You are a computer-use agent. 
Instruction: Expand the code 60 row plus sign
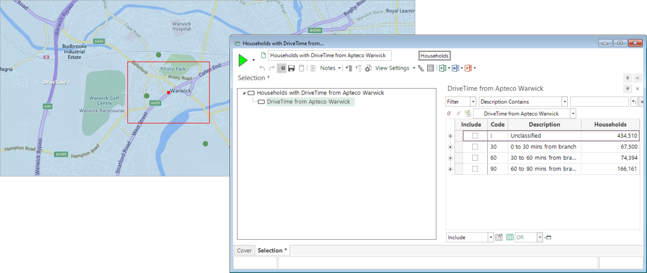pos(450,158)
